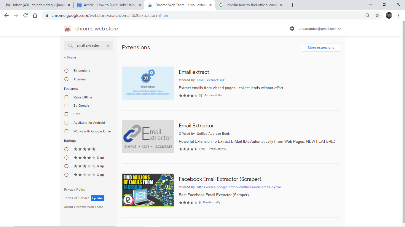Click the Productivity label under Email extract
Image resolution: width=405 pixels, height=227 pixels.
[x=213, y=95]
